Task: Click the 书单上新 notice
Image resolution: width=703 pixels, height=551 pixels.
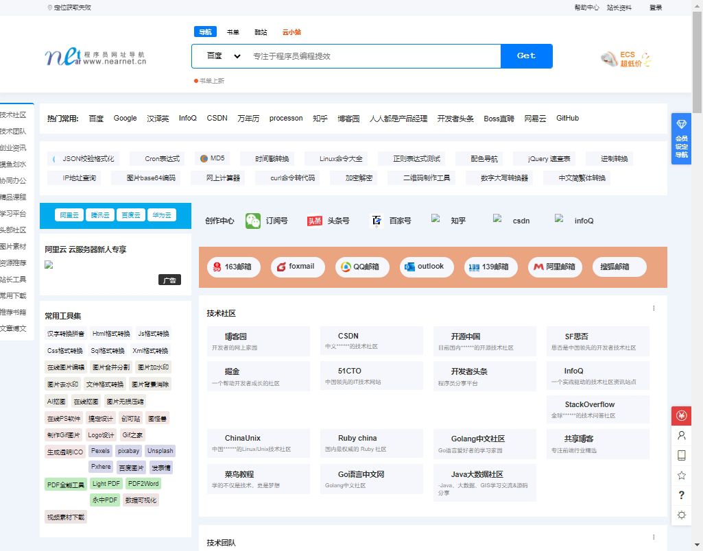Action: (x=209, y=81)
